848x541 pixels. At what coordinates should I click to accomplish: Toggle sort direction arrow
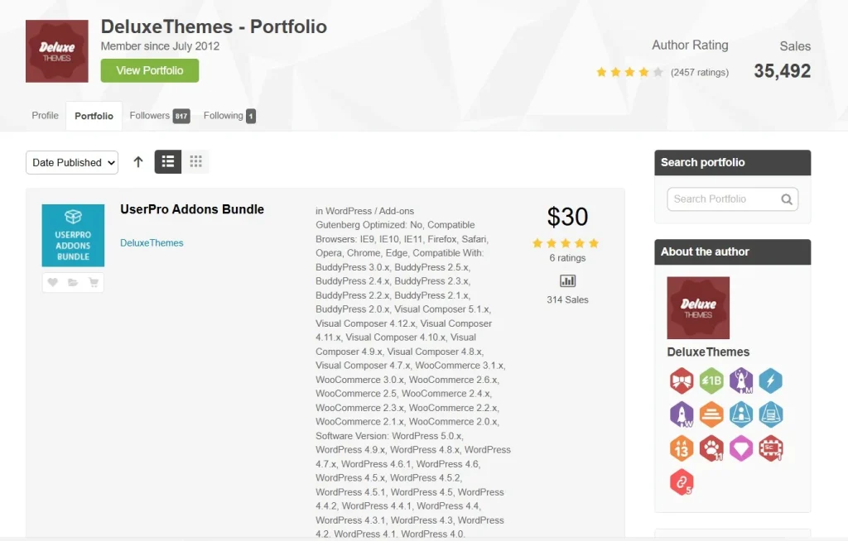coord(138,162)
